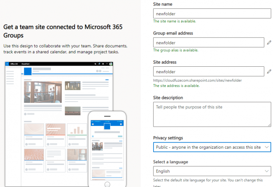The height and width of the screenshot is (187, 273).
Task: Click the Group email address label
Action: (x=173, y=33)
